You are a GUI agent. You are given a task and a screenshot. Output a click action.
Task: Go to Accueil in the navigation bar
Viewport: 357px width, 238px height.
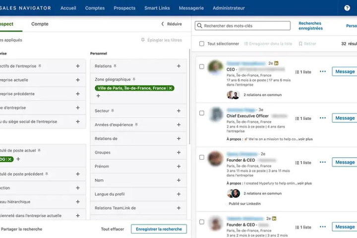point(68,8)
